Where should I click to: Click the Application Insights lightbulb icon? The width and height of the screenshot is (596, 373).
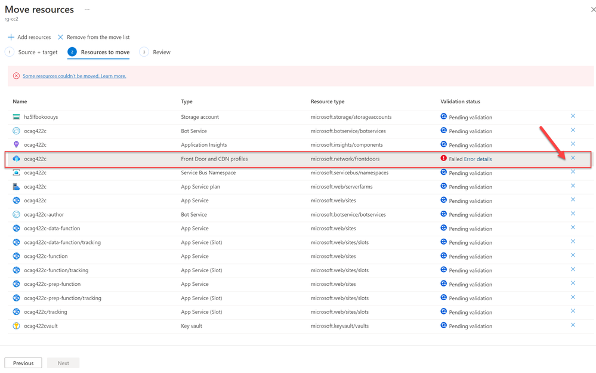(16, 144)
